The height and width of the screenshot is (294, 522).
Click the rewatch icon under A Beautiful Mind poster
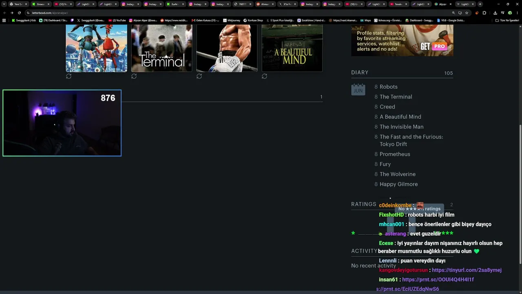[x=264, y=76]
